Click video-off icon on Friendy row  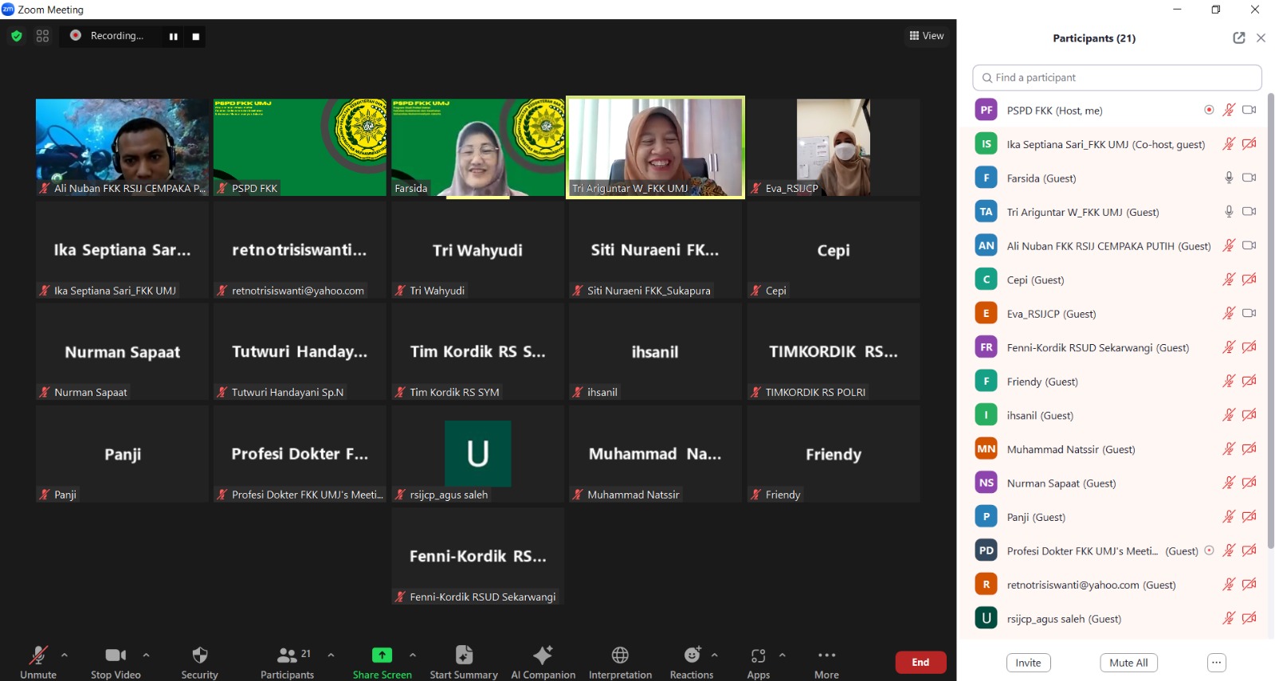1249,382
